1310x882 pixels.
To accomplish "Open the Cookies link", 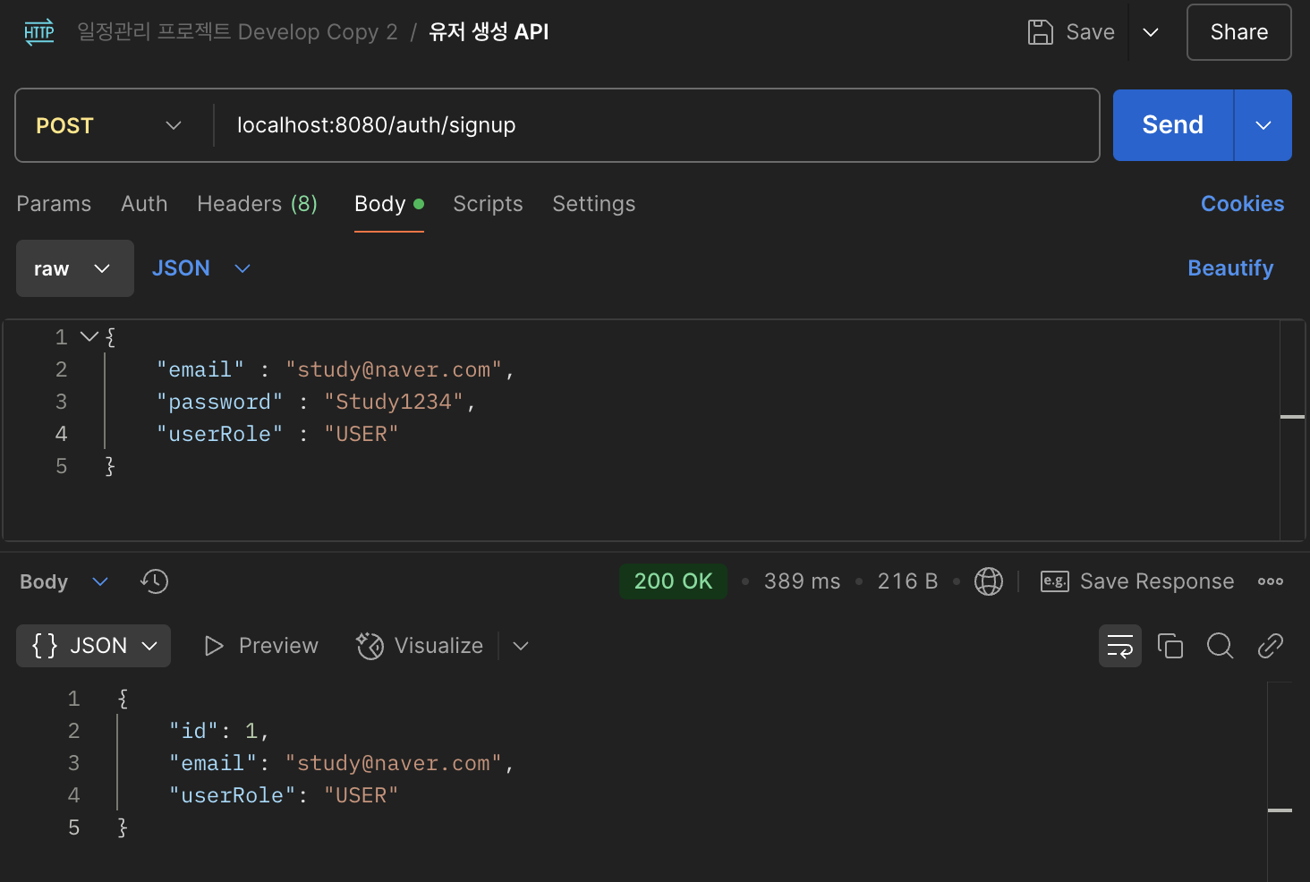I will 1243,204.
